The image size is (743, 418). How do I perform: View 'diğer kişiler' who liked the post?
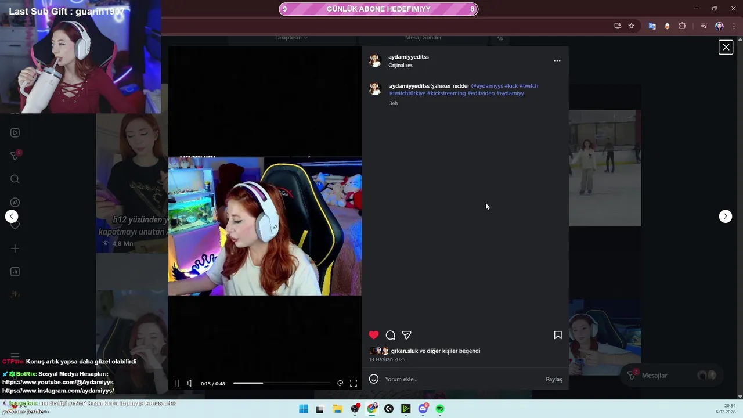coord(442,351)
